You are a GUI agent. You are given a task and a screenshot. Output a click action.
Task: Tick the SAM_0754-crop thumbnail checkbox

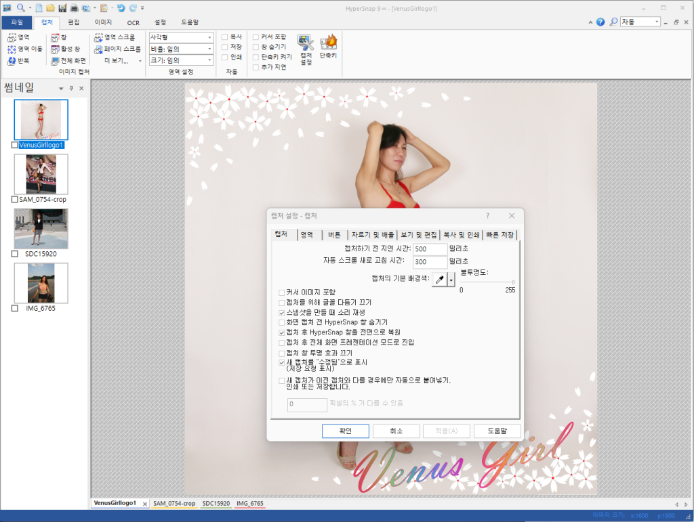pyautogui.click(x=15, y=199)
